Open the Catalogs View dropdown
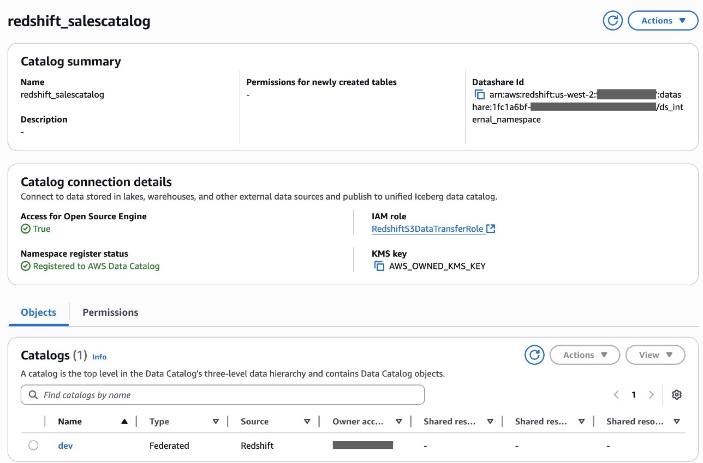Screen dimensions: 703x463 coord(655,355)
